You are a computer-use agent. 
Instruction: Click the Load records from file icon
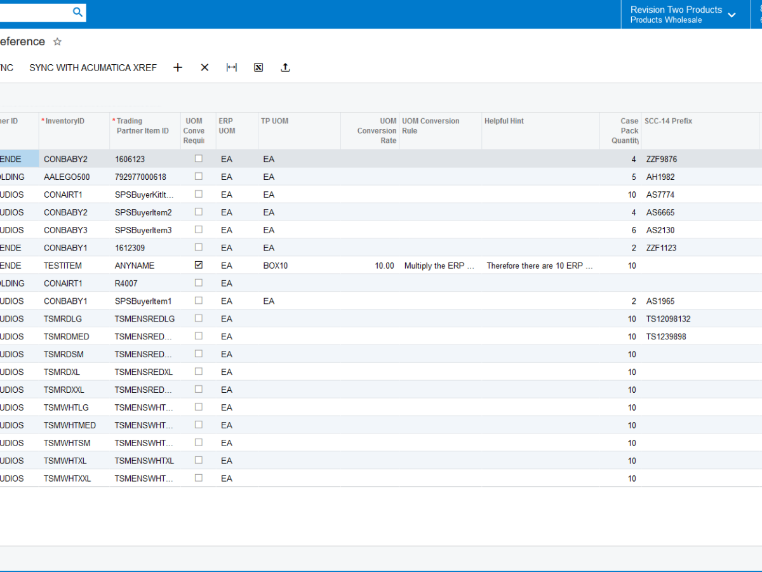pyautogui.click(x=285, y=67)
